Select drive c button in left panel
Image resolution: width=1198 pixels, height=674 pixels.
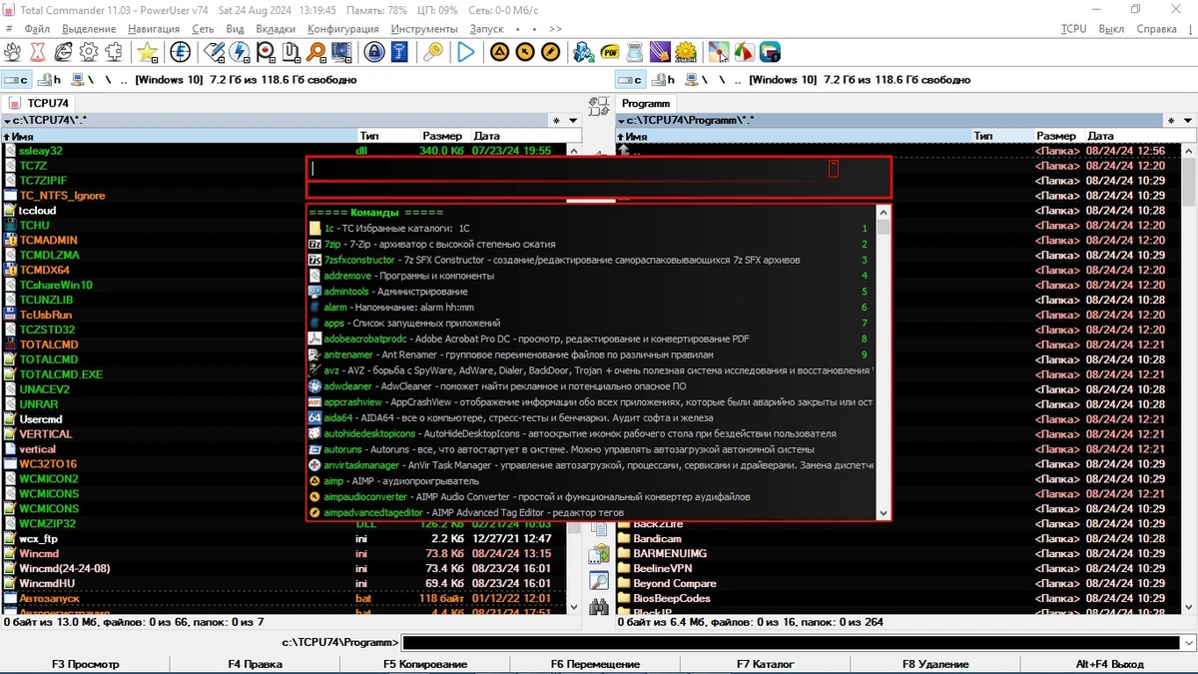pos(17,80)
